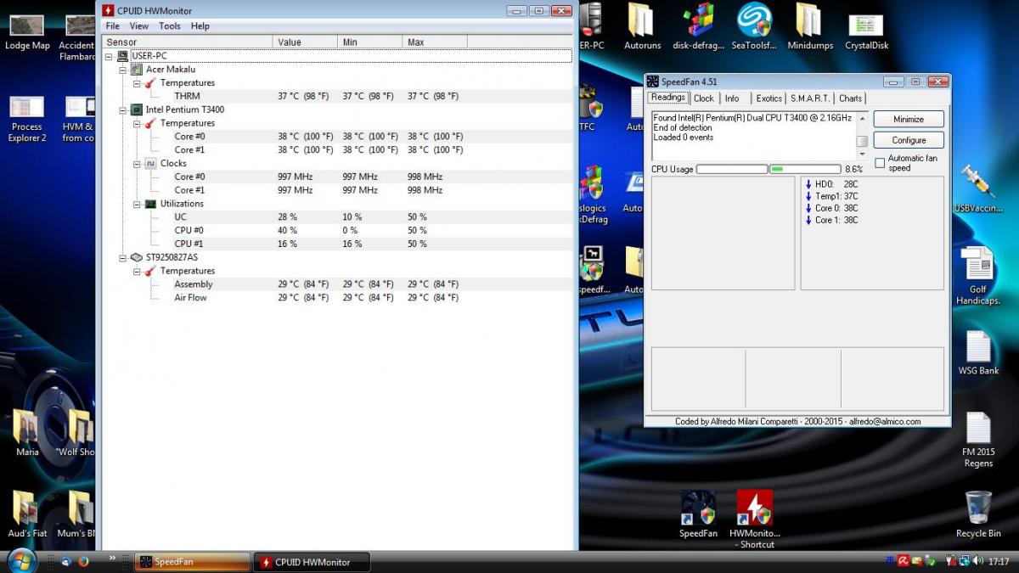Select the WSG Bank file icon
This screenshot has height=573, width=1019.
pyautogui.click(x=978, y=353)
